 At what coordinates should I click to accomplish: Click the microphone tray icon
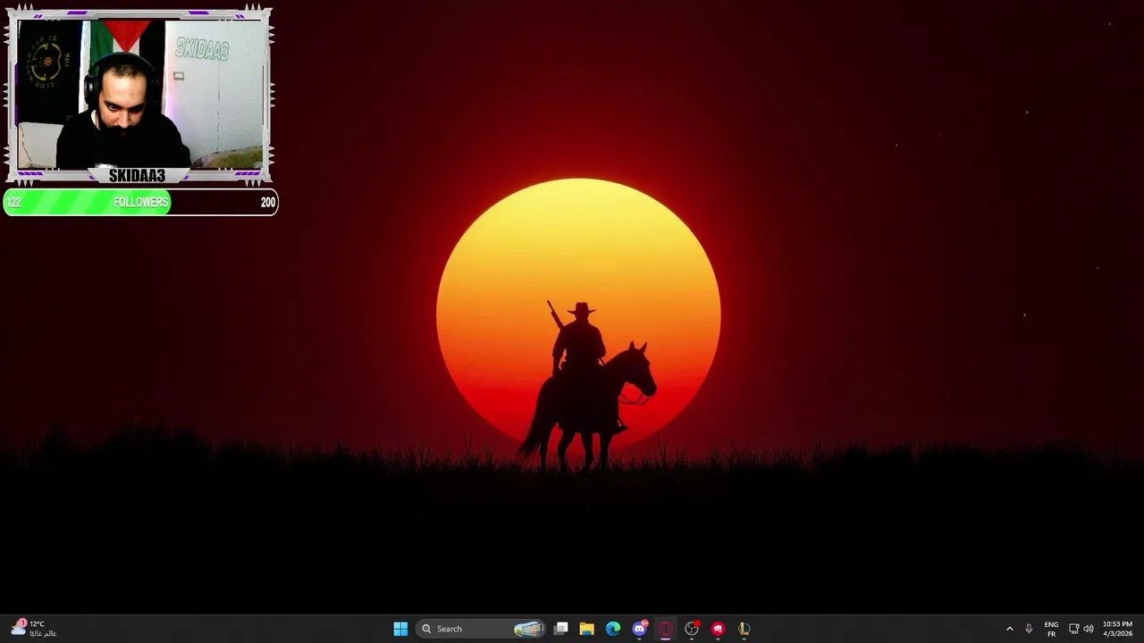pos(1029,629)
